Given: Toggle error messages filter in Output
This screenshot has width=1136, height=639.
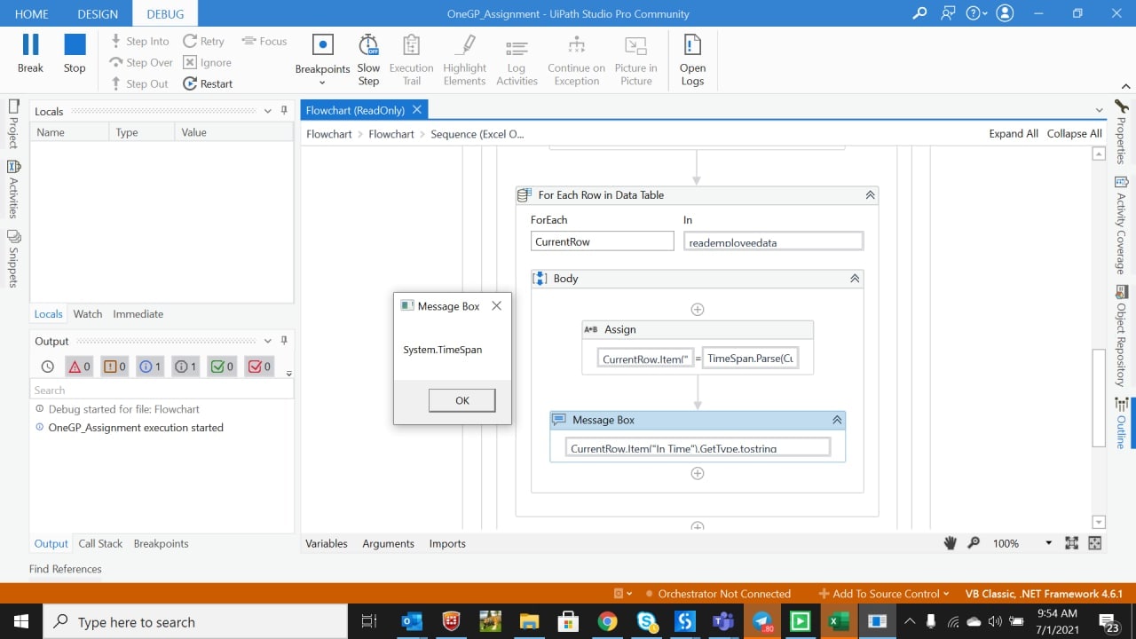Looking at the screenshot, I should (80, 367).
